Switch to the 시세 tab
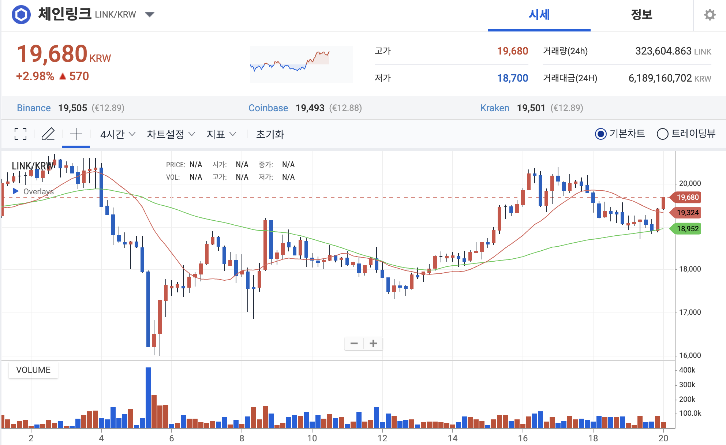Viewport: 726px width, 445px height. tap(539, 15)
